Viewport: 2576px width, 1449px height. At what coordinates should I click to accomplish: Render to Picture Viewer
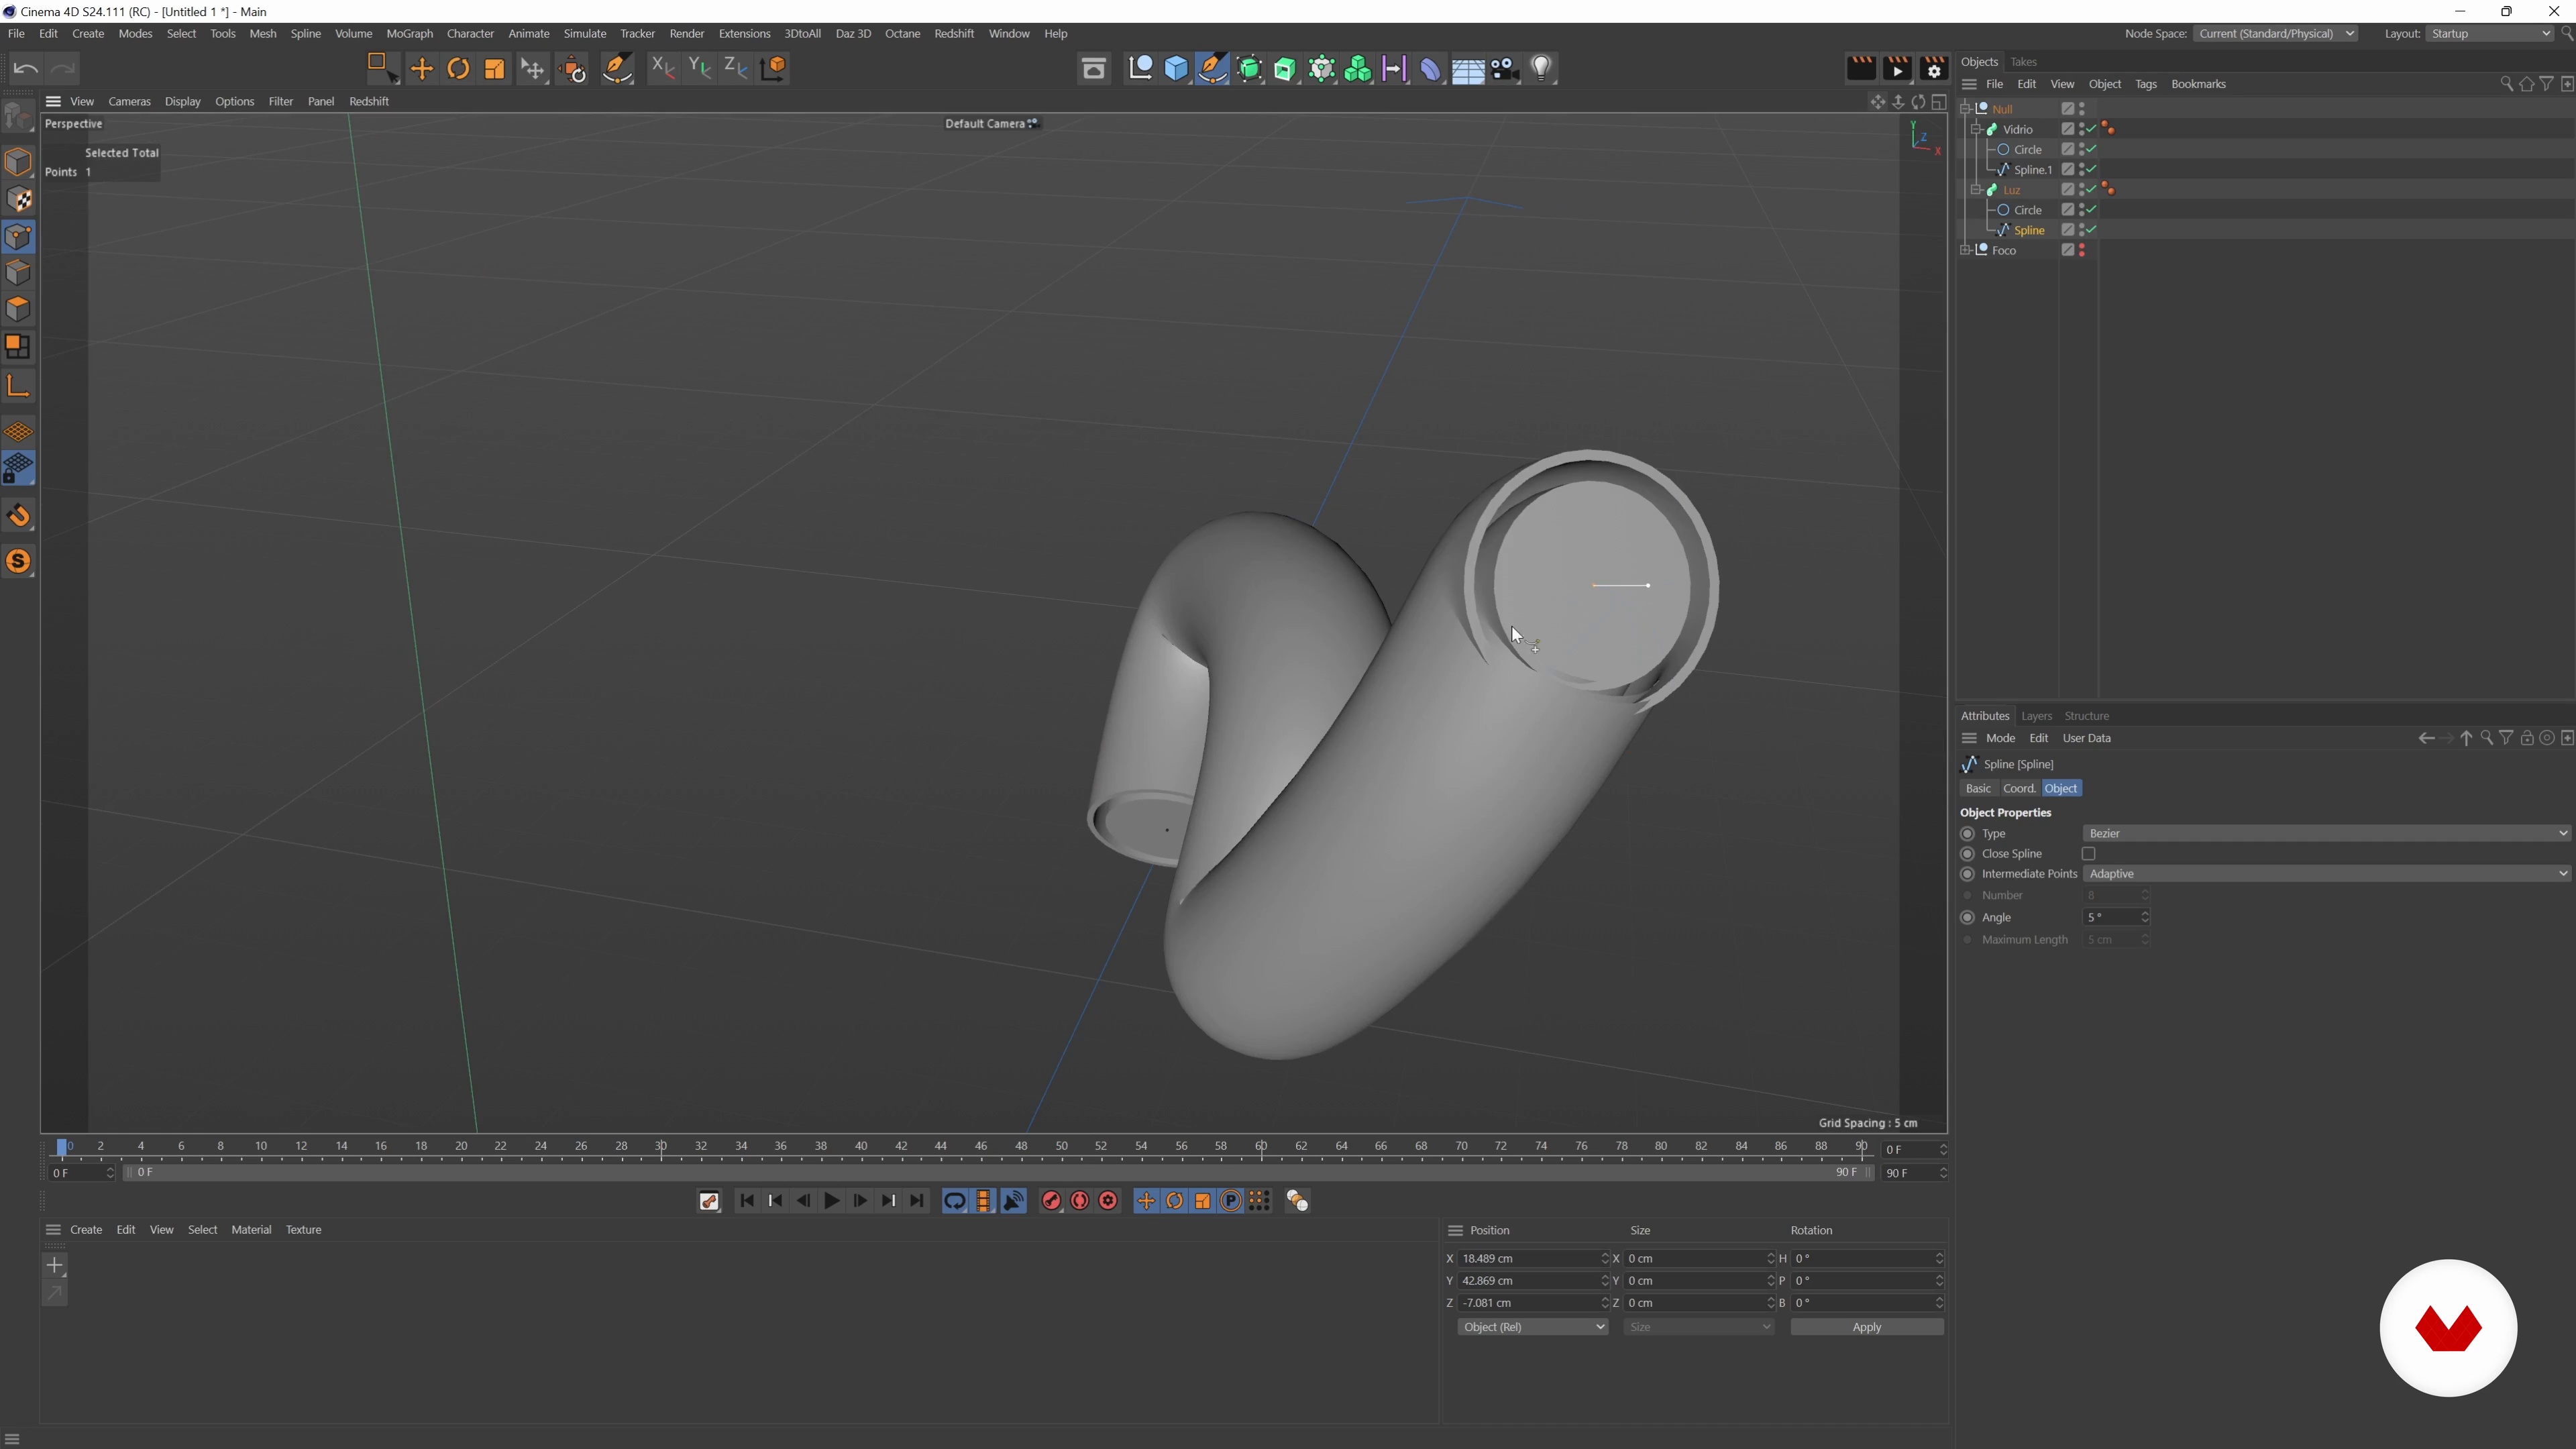[1898, 68]
